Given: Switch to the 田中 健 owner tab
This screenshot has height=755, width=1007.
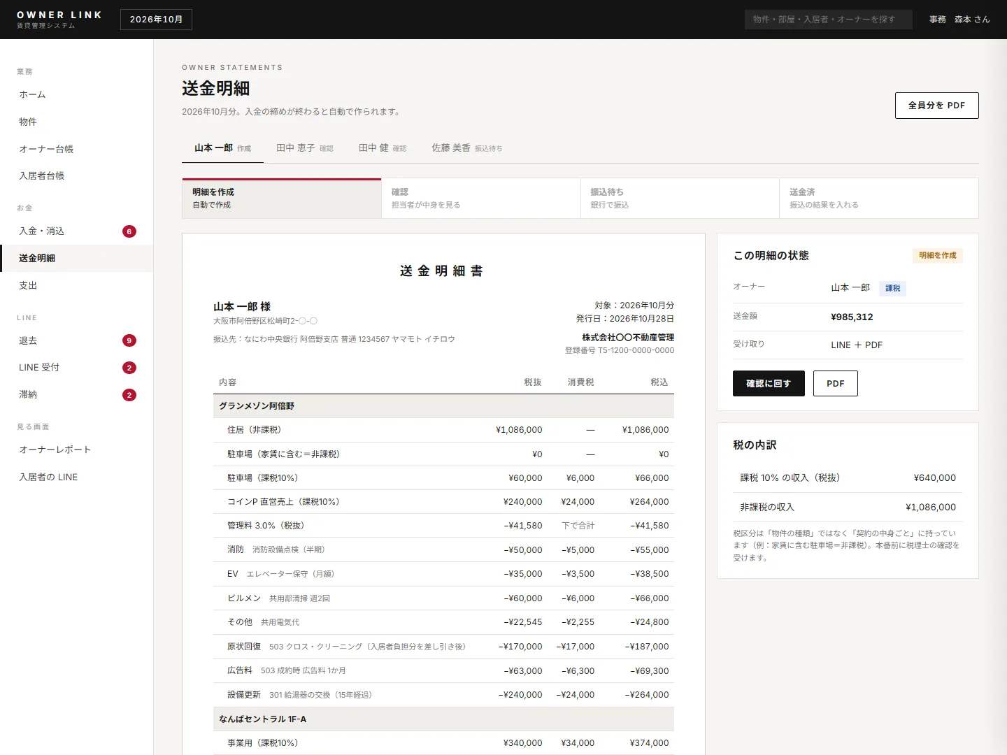Looking at the screenshot, I should click(x=382, y=148).
